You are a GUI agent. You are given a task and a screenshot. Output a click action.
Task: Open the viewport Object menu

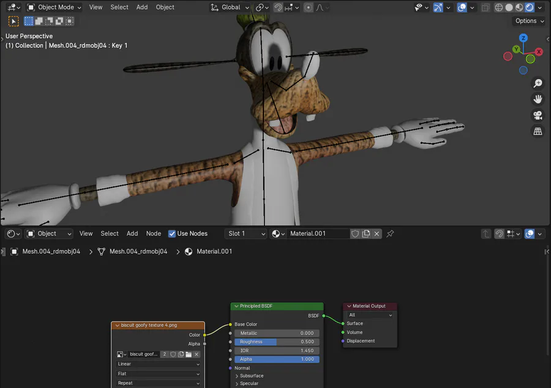click(x=165, y=7)
